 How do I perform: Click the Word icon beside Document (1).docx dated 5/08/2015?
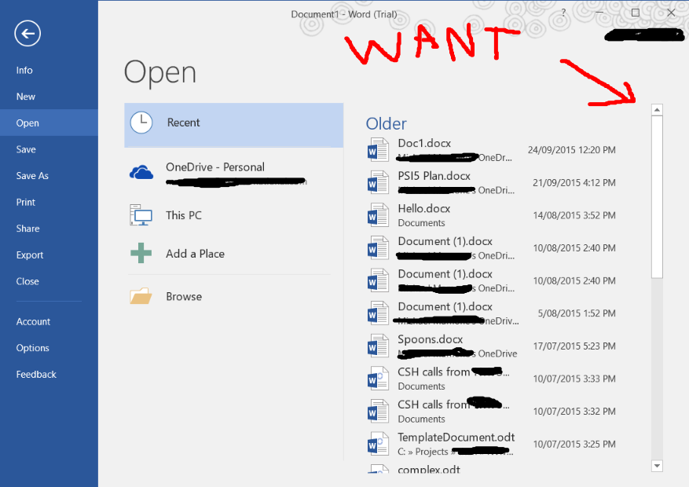point(378,313)
